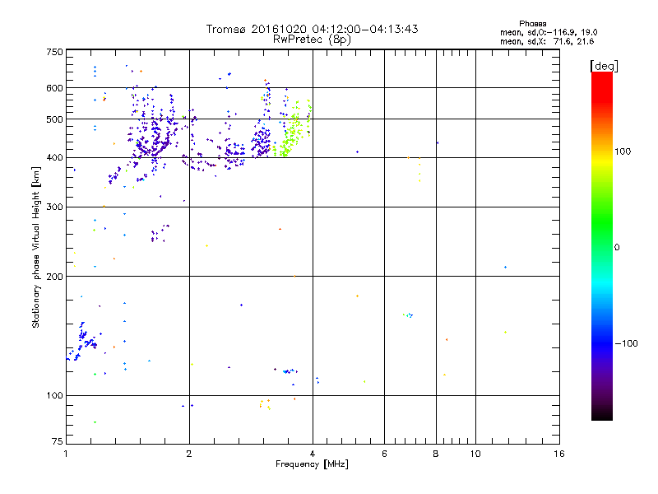Viewport: 658px width, 494px height.
Task: Click the 'Frequency [MHz]' axis label
Action: [x=312, y=464]
